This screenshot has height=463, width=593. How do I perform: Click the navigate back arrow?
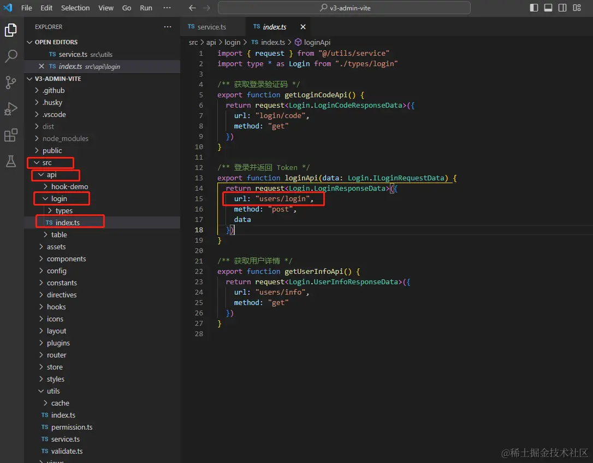(x=192, y=8)
